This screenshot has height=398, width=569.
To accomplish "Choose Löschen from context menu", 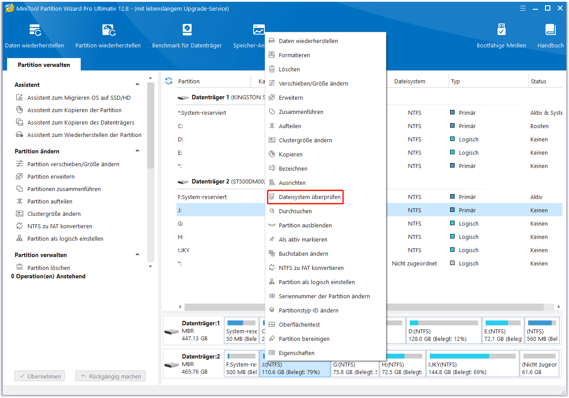I will [x=326, y=69].
